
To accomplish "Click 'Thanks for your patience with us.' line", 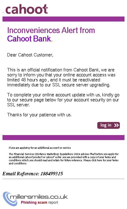I will 39,115.
